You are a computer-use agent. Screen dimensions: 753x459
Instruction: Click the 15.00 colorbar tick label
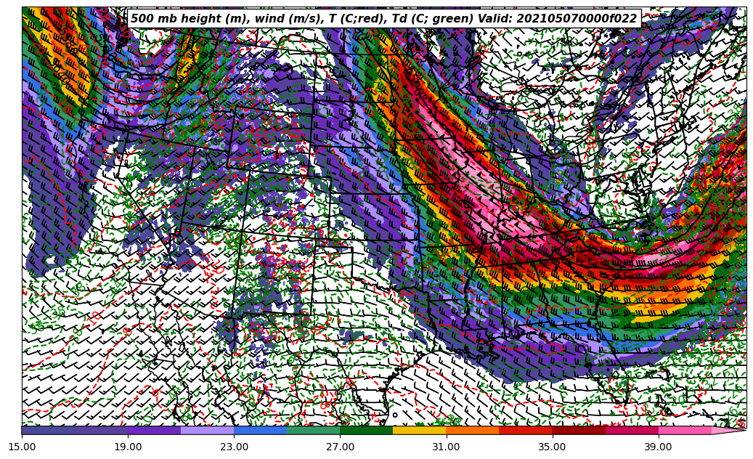point(23,447)
